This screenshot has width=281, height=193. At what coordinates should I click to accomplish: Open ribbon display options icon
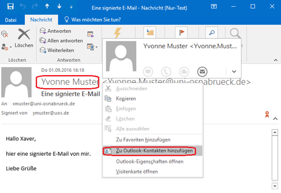214,7
